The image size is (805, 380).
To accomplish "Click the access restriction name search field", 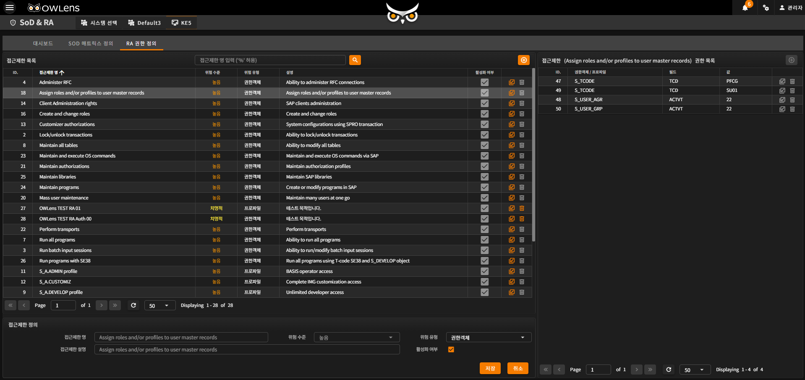I will pos(270,60).
